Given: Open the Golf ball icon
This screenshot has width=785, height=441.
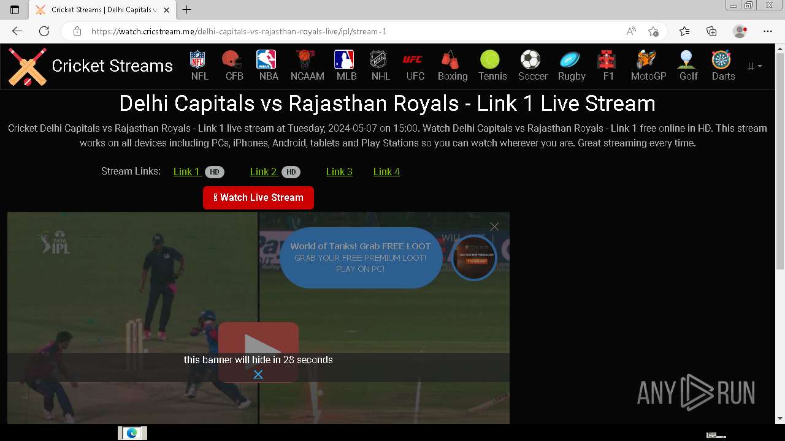Looking at the screenshot, I should point(686,59).
